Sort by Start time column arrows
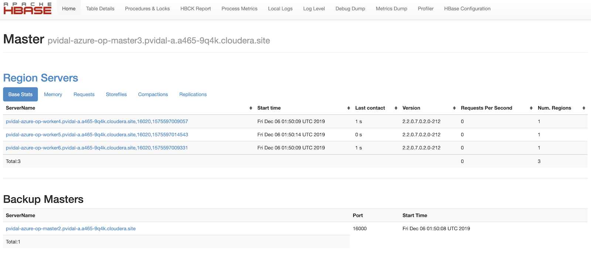 pyautogui.click(x=349, y=108)
